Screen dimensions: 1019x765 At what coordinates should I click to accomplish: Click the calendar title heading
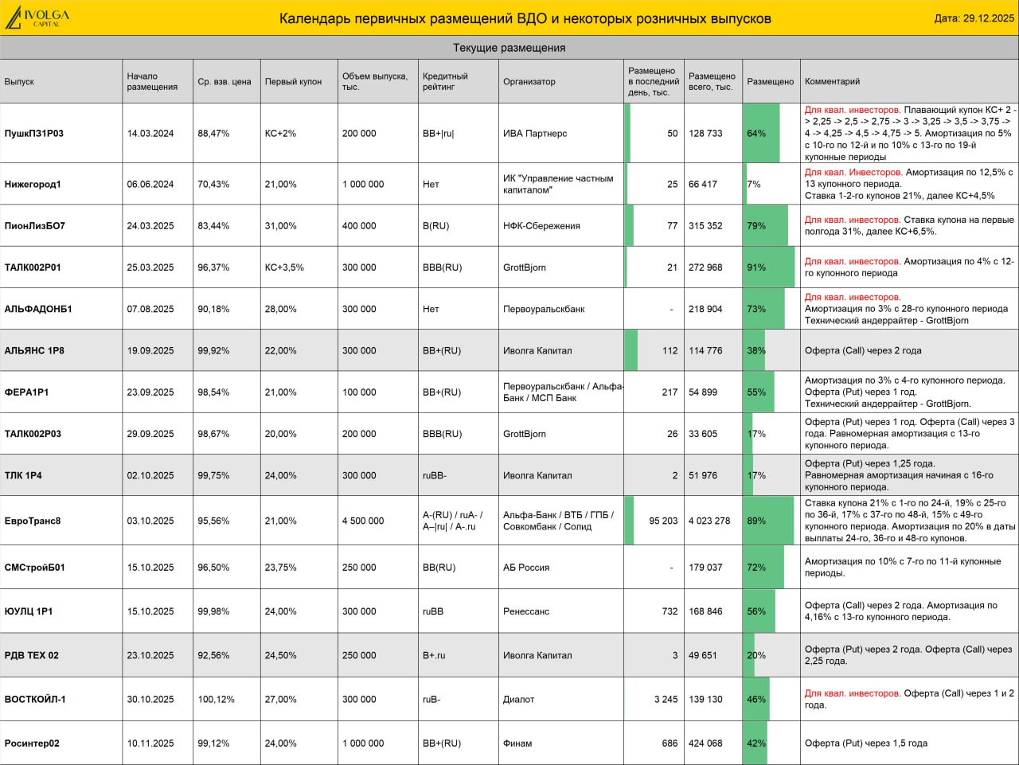point(525,18)
